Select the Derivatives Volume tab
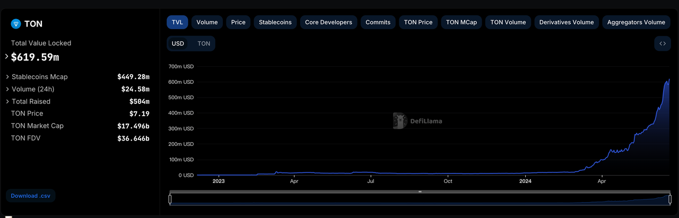The image size is (679, 218). pyautogui.click(x=566, y=22)
